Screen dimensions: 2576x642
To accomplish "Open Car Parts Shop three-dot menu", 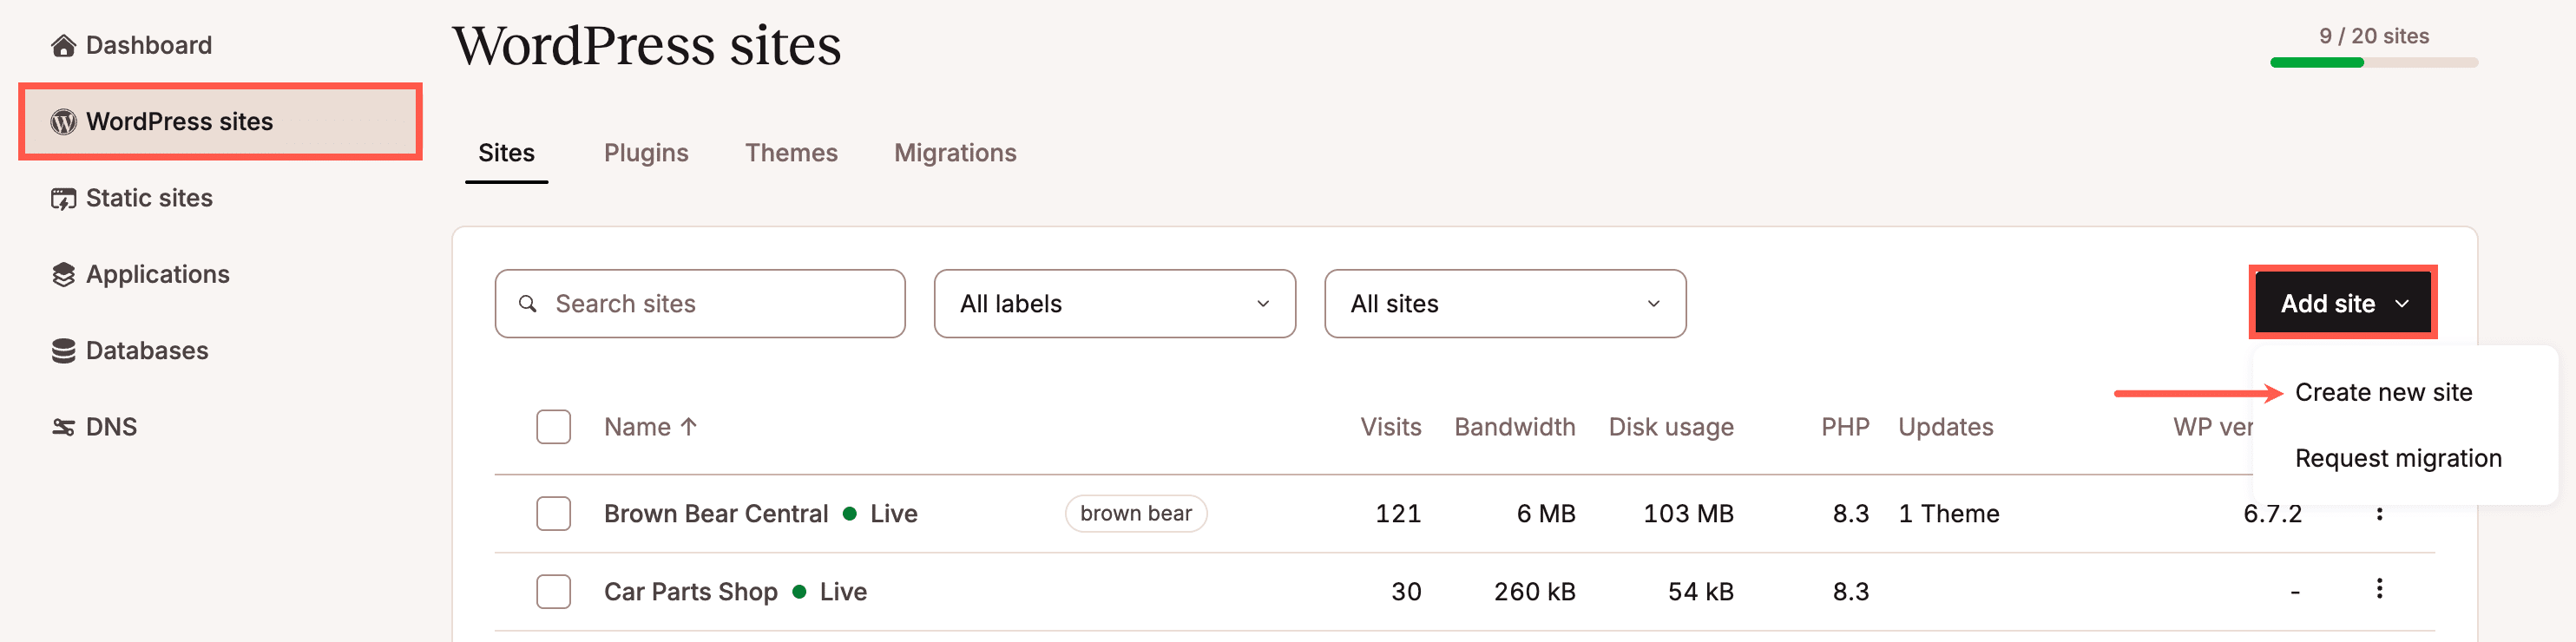I will [x=2379, y=589].
